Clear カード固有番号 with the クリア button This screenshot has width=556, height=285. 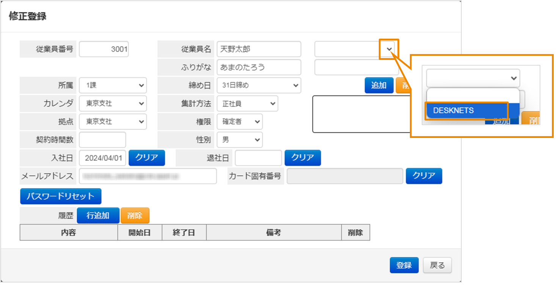[424, 176]
